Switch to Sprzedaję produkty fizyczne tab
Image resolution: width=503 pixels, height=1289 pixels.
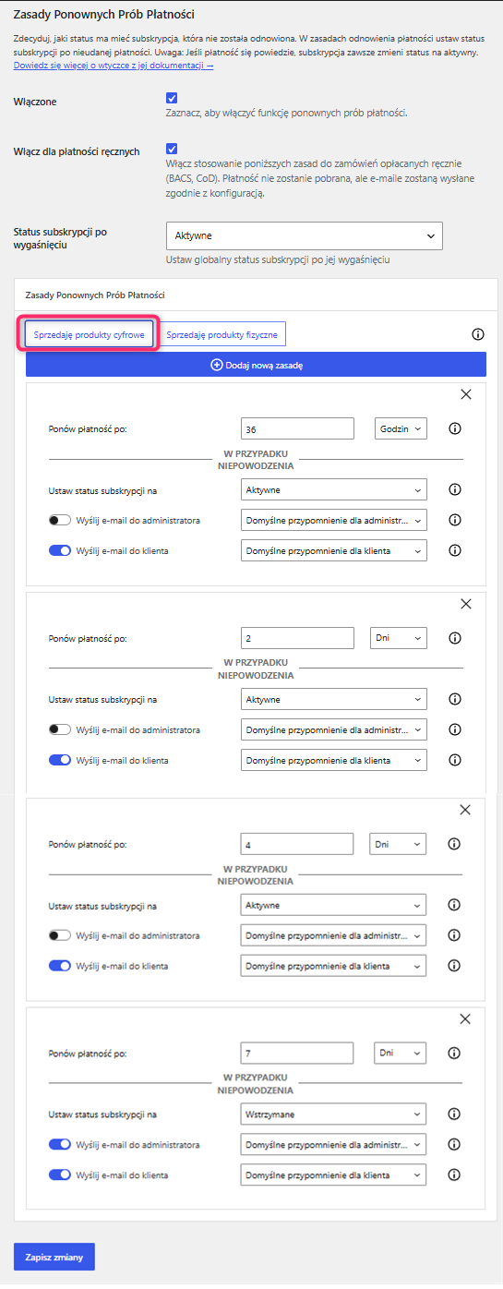(x=222, y=334)
